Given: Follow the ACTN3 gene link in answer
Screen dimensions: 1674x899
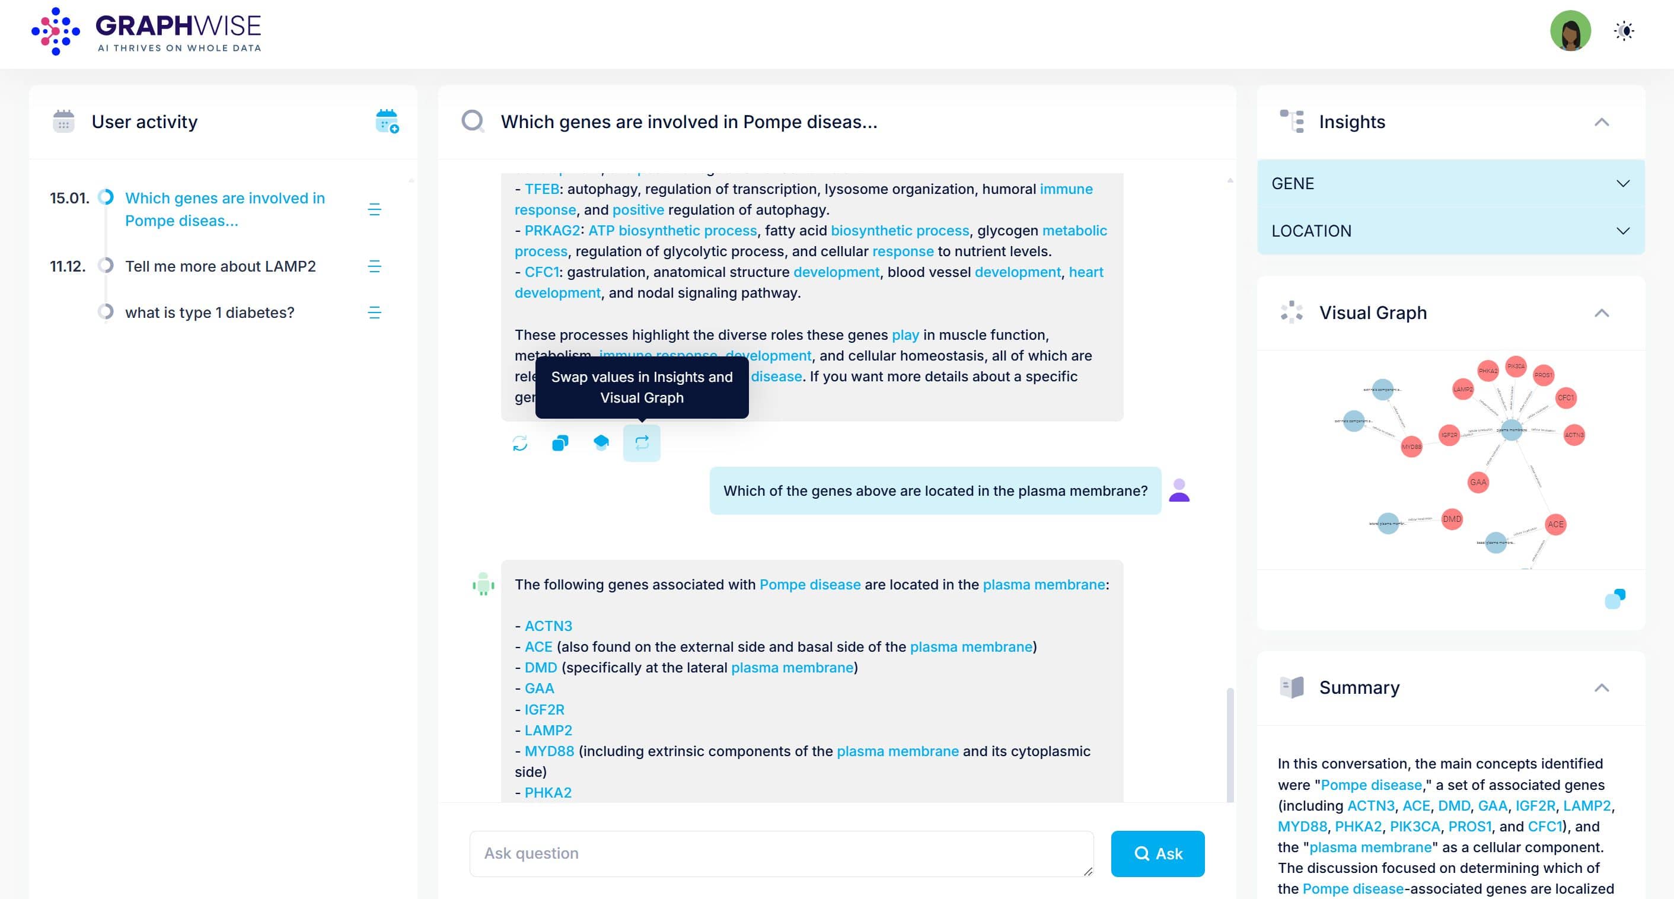Looking at the screenshot, I should tap(548, 626).
